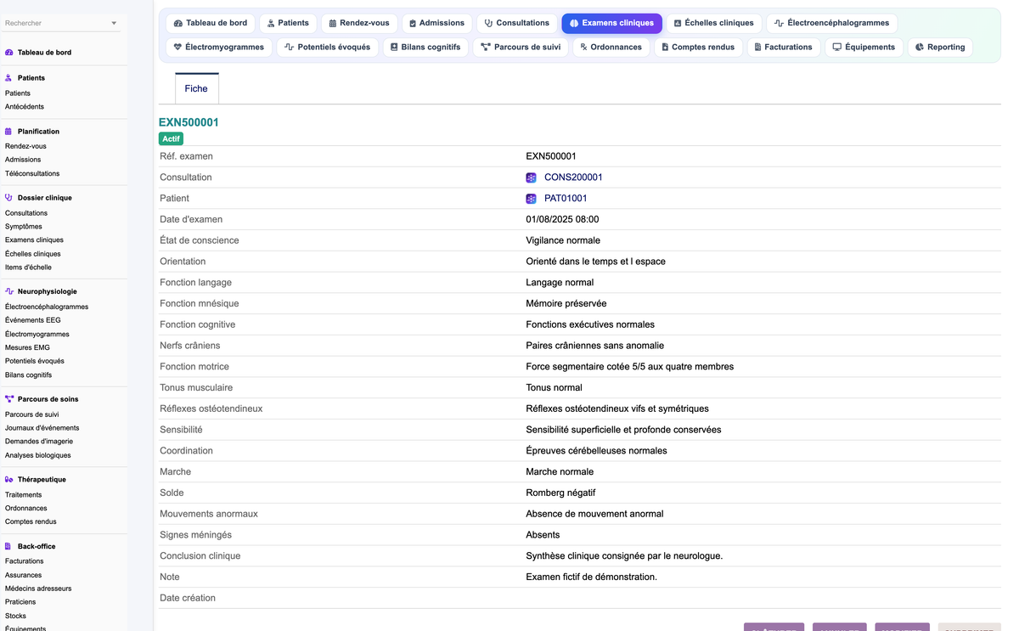
Task: Click inside the Rechercher search field
Action: pos(56,24)
